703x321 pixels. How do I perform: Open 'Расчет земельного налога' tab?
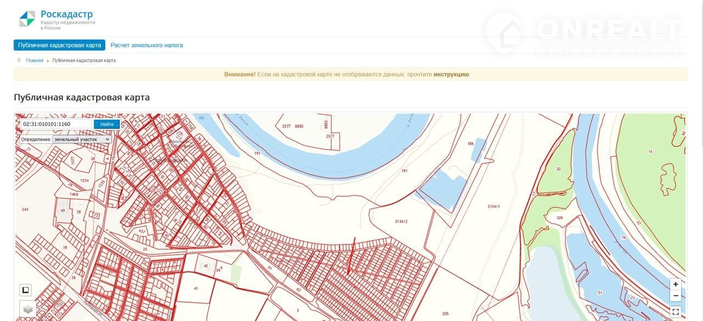pos(147,45)
